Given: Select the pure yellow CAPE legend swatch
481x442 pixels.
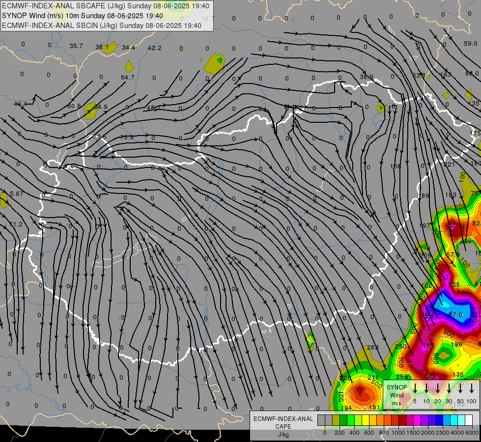Looking at the screenshot, I should point(366,420).
